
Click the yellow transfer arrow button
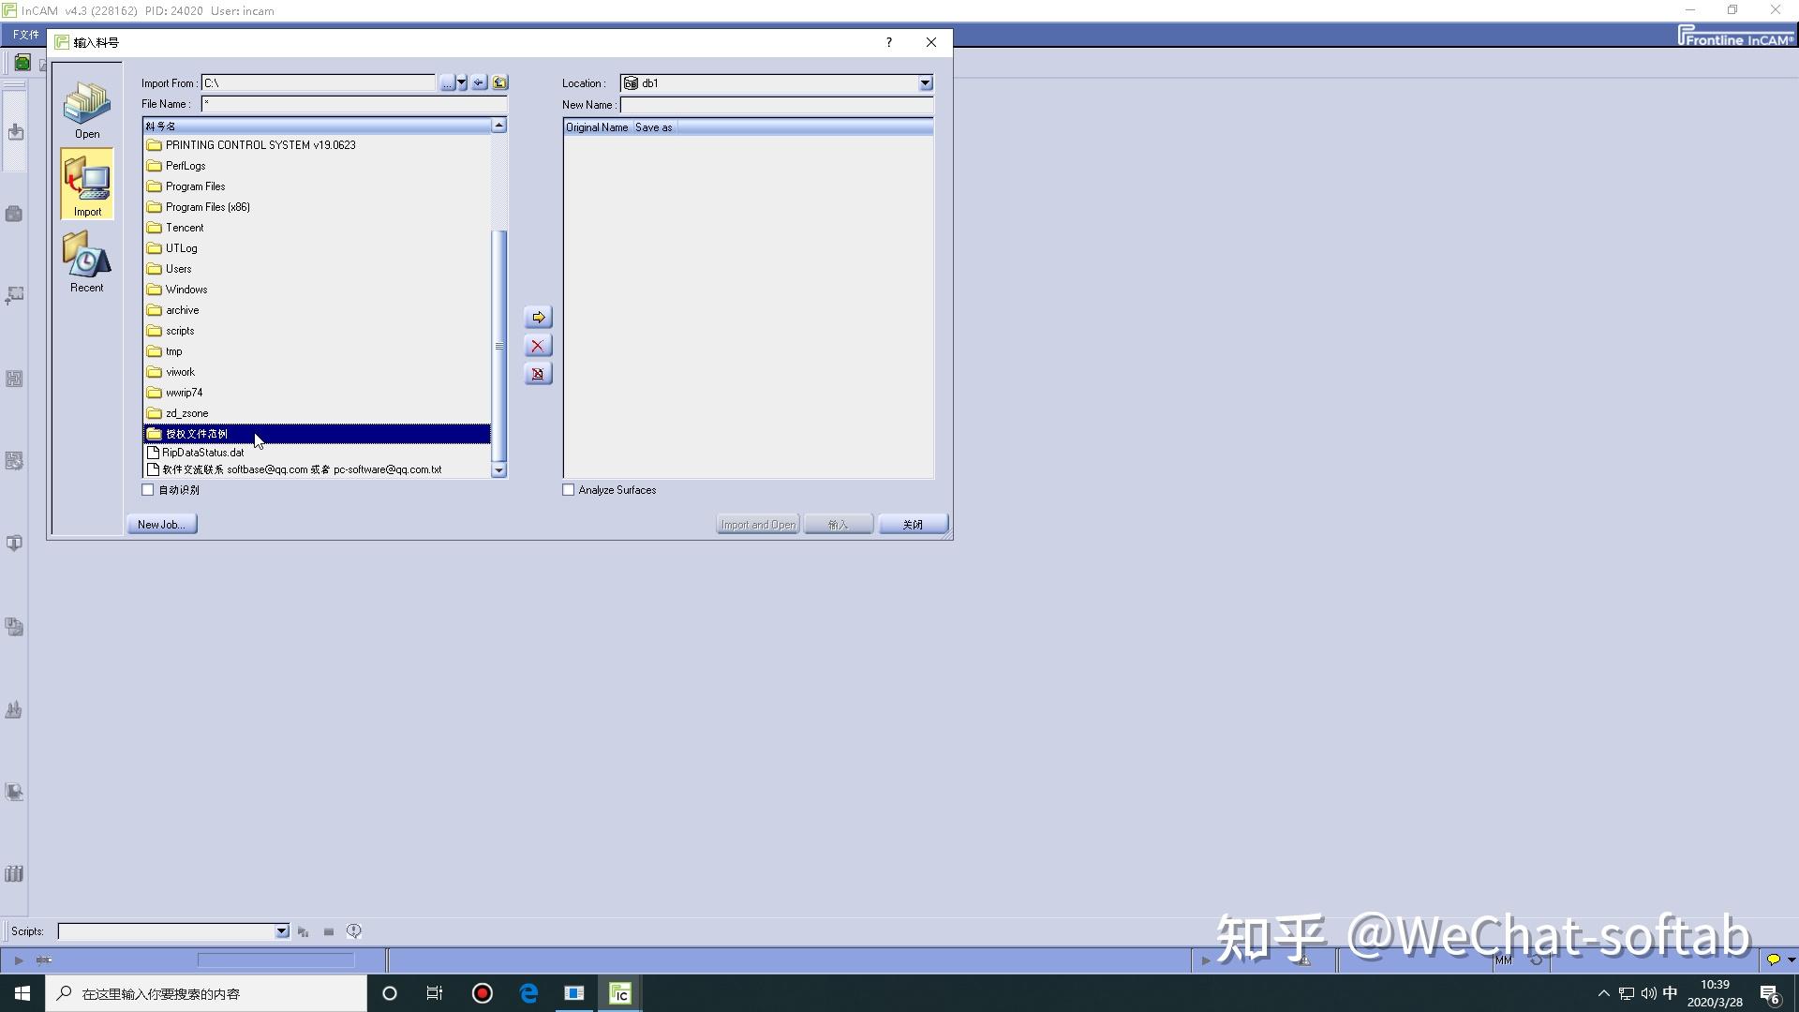538,317
